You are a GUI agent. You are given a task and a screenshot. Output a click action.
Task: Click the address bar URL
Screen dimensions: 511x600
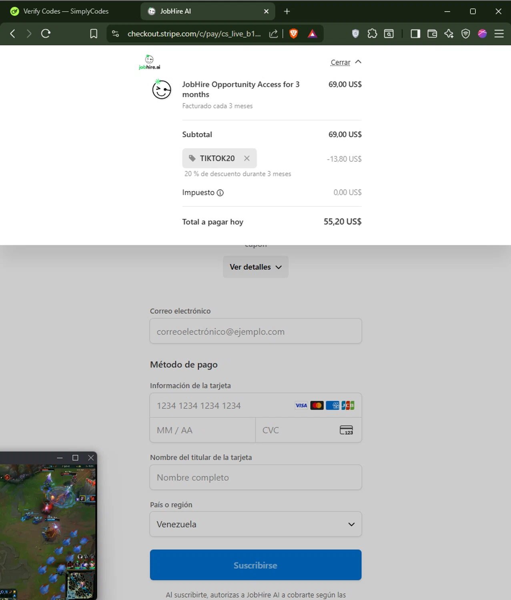coord(194,34)
